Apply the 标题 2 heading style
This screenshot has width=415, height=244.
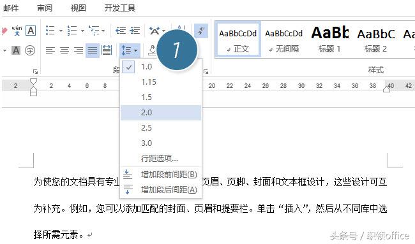pyautogui.click(x=376, y=39)
